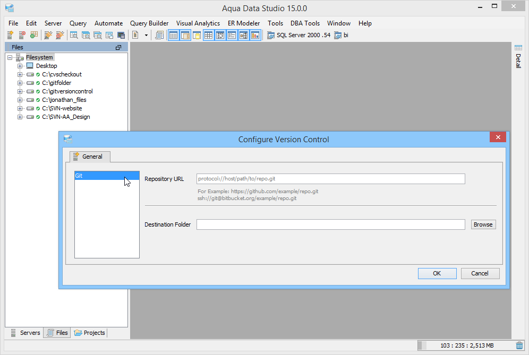The height and width of the screenshot is (355, 529).
Task: Click the scroll script icon in toolbar
Action: [159, 35]
